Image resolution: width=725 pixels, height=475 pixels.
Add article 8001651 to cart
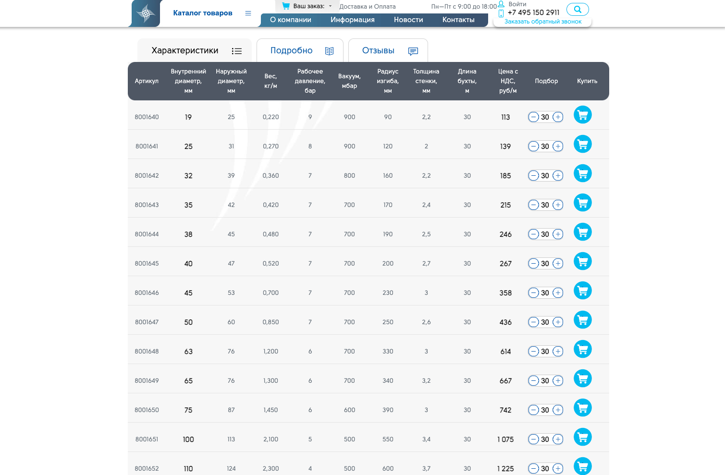point(582,437)
